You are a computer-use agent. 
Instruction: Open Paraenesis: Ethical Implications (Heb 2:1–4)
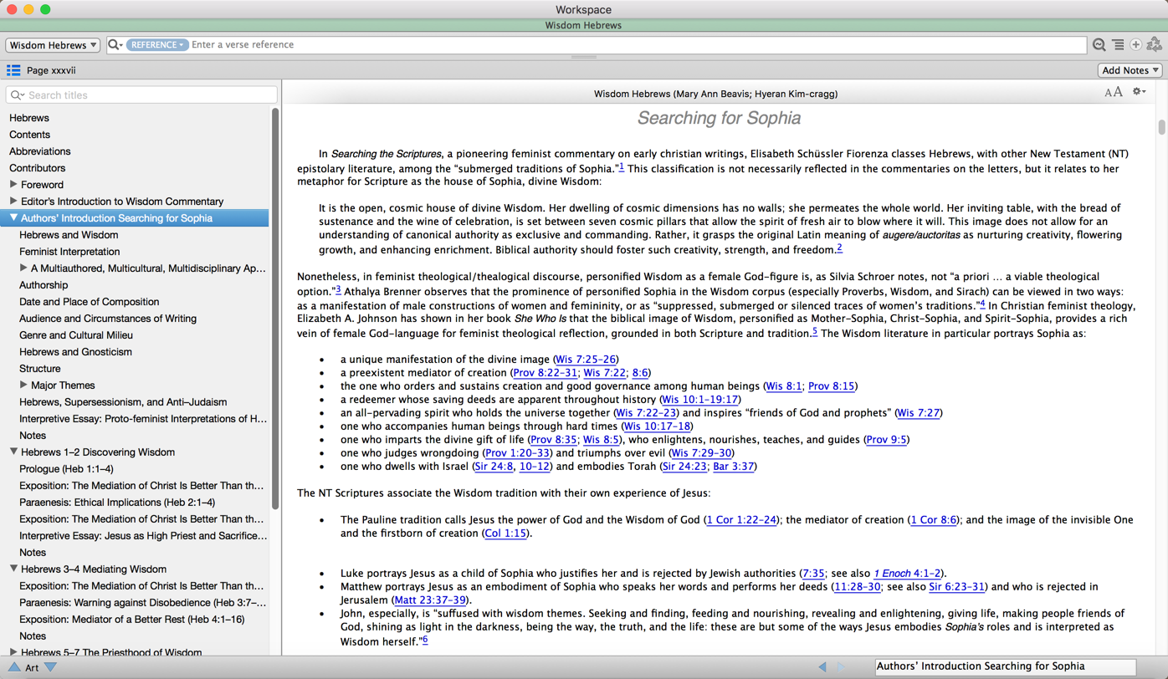[x=117, y=503]
